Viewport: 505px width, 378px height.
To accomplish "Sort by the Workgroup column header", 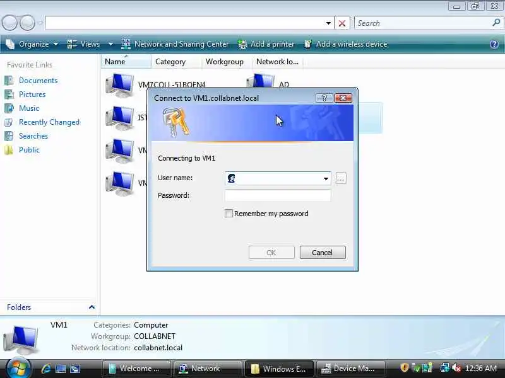I will (x=227, y=61).
